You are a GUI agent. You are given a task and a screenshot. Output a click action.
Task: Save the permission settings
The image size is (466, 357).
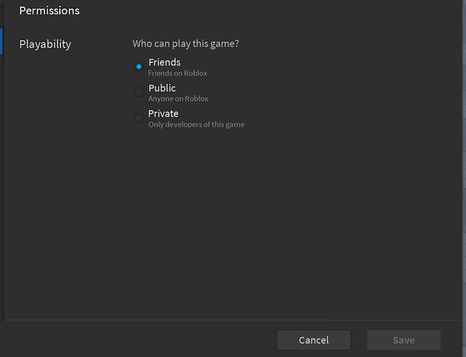tap(404, 340)
